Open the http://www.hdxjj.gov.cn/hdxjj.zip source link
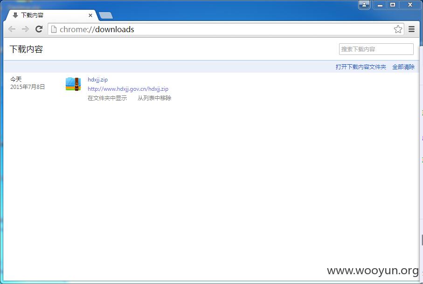The height and width of the screenshot is (284, 423). click(x=128, y=88)
